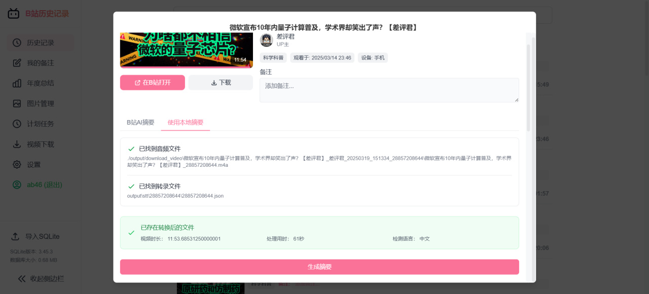
Task: Open 计划任务 clock icon
Action: click(17, 124)
